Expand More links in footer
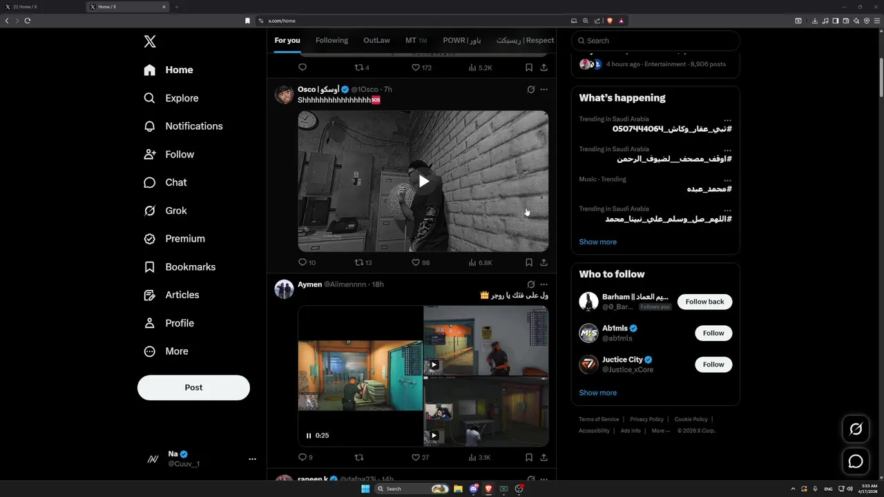Screen dimensions: 884x497 coord(660,431)
